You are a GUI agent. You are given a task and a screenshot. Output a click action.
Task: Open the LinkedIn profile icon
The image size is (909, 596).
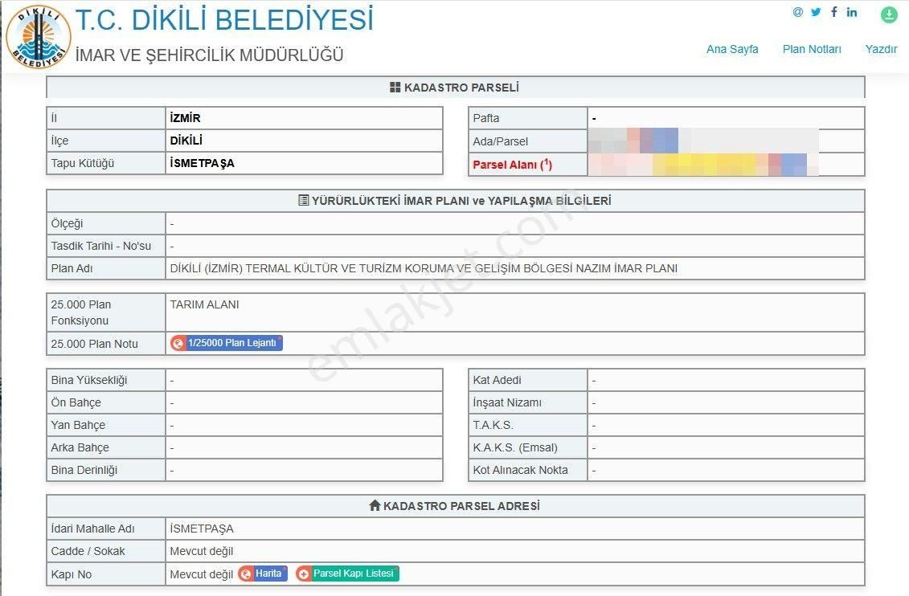point(852,12)
